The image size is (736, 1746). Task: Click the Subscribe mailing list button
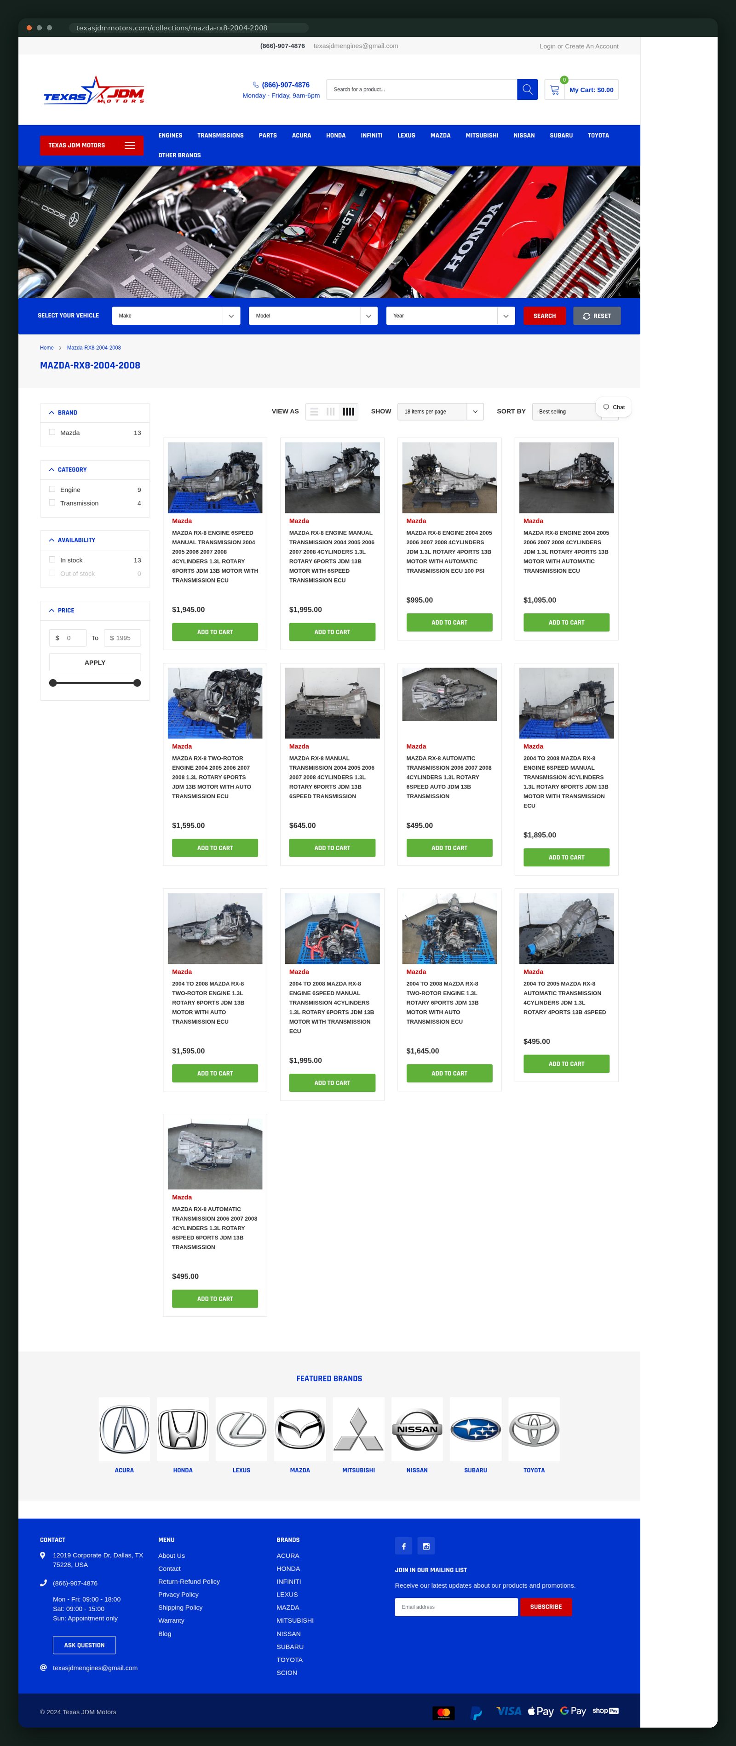click(546, 1607)
